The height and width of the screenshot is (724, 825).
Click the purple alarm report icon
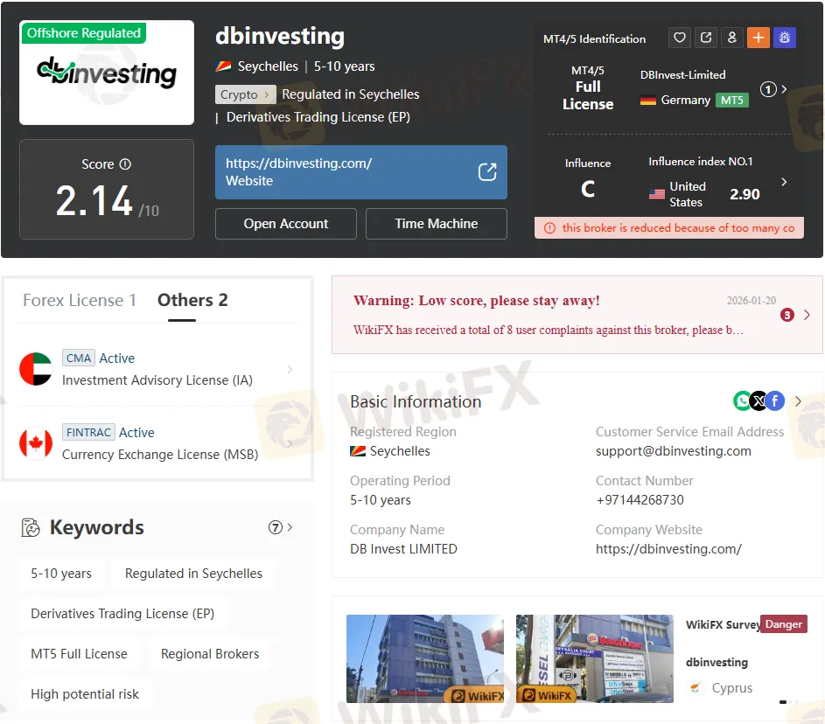click(x=785, y=38)
